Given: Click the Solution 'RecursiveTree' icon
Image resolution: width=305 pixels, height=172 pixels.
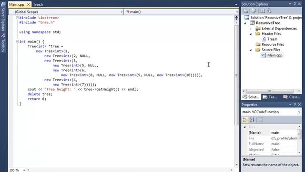Looking at the screenshot, I should point(246,18).
